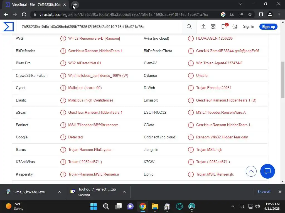Click the VirusTotal logo icon

[x=8, y=27]
